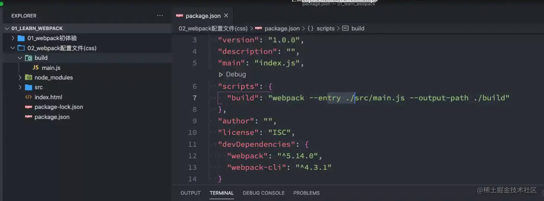
Task: Close the package.json editor tab
Action: [x=226, y=16]
